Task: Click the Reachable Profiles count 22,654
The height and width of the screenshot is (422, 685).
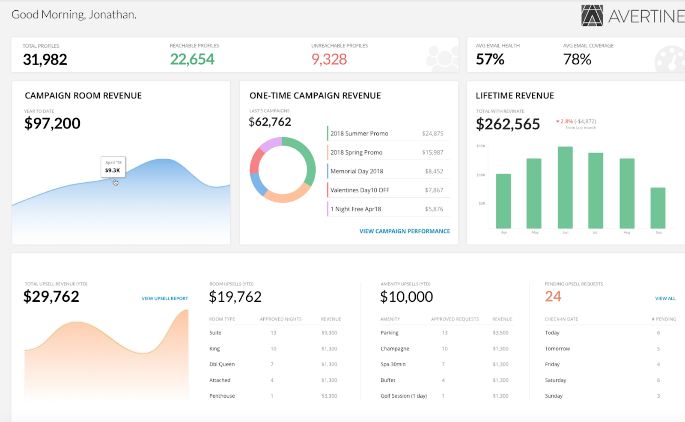Action: (192, 59)
